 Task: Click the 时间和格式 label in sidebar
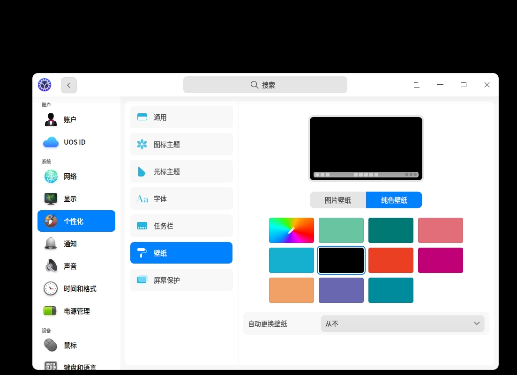80,289
